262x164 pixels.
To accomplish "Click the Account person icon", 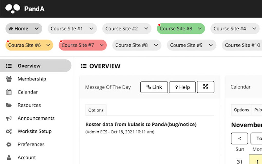I will (x=9, y=158).
